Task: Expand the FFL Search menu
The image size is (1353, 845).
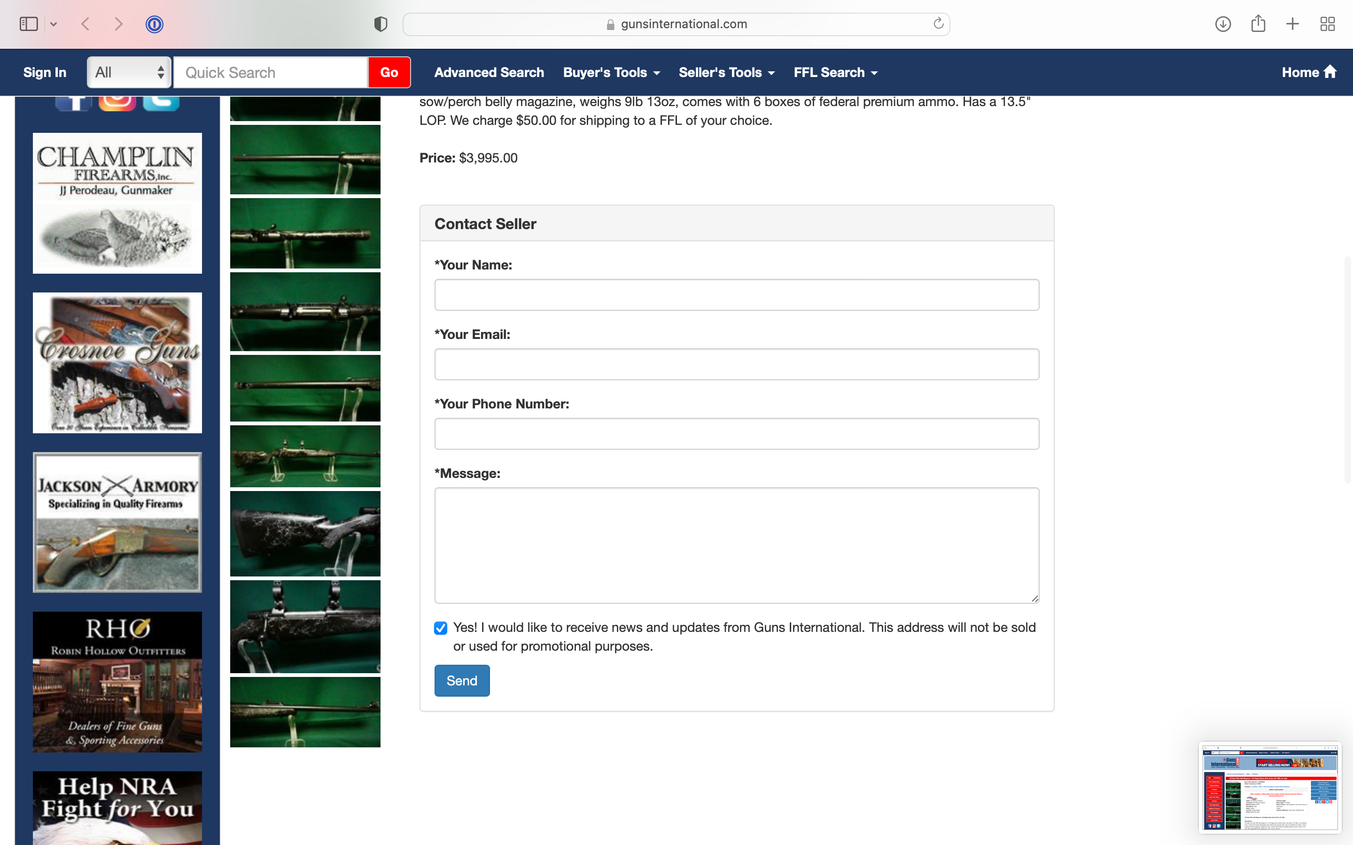Action: click(x=835, y=72)
